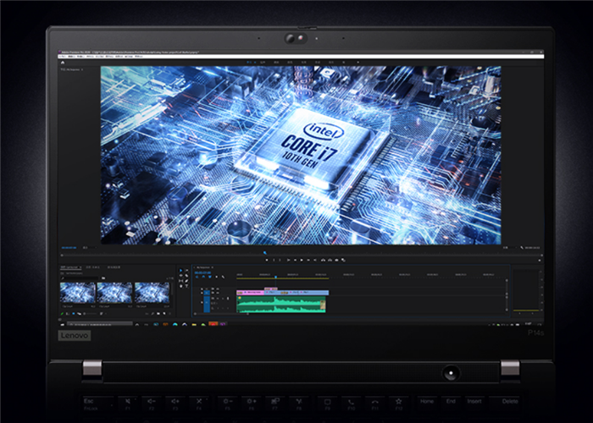Select the green audio clip on timeline
The image size is (593, 423).
click(281, 305)
